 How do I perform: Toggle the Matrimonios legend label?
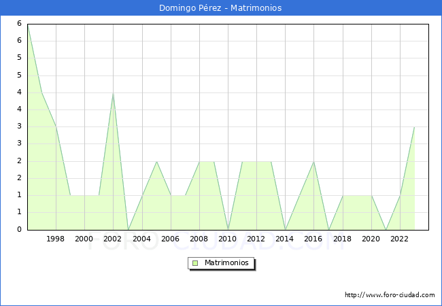226,262
